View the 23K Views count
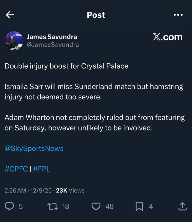 [70, 191]
